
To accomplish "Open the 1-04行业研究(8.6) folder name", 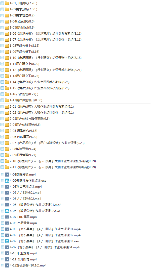I will tap(22, 21).
